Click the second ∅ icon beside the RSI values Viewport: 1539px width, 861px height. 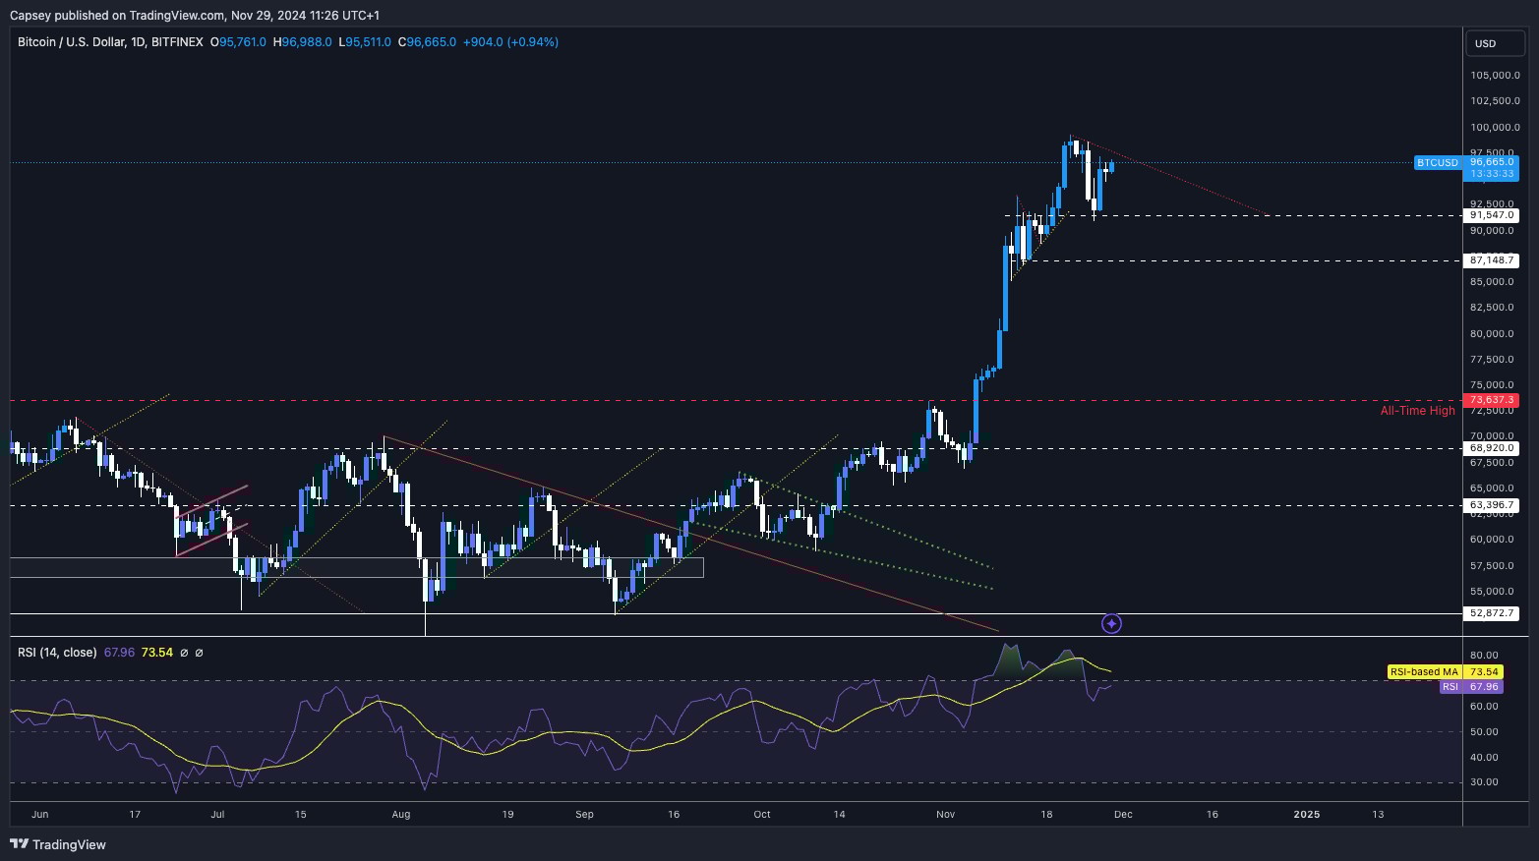point(200,652)
